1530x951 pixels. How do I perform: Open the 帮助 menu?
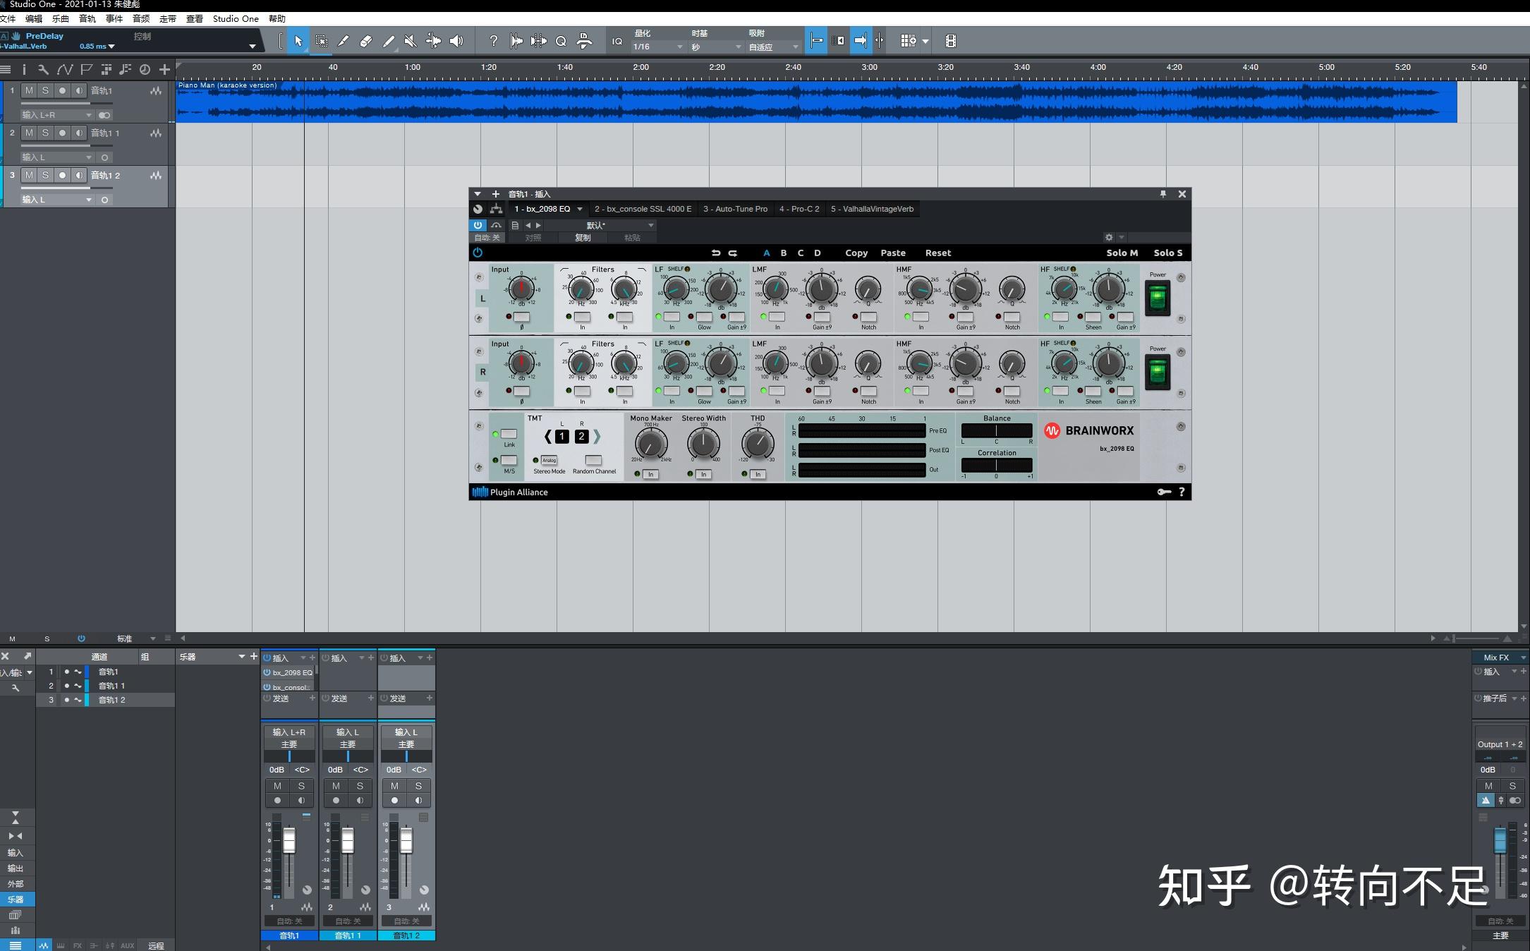coord(277,19)
